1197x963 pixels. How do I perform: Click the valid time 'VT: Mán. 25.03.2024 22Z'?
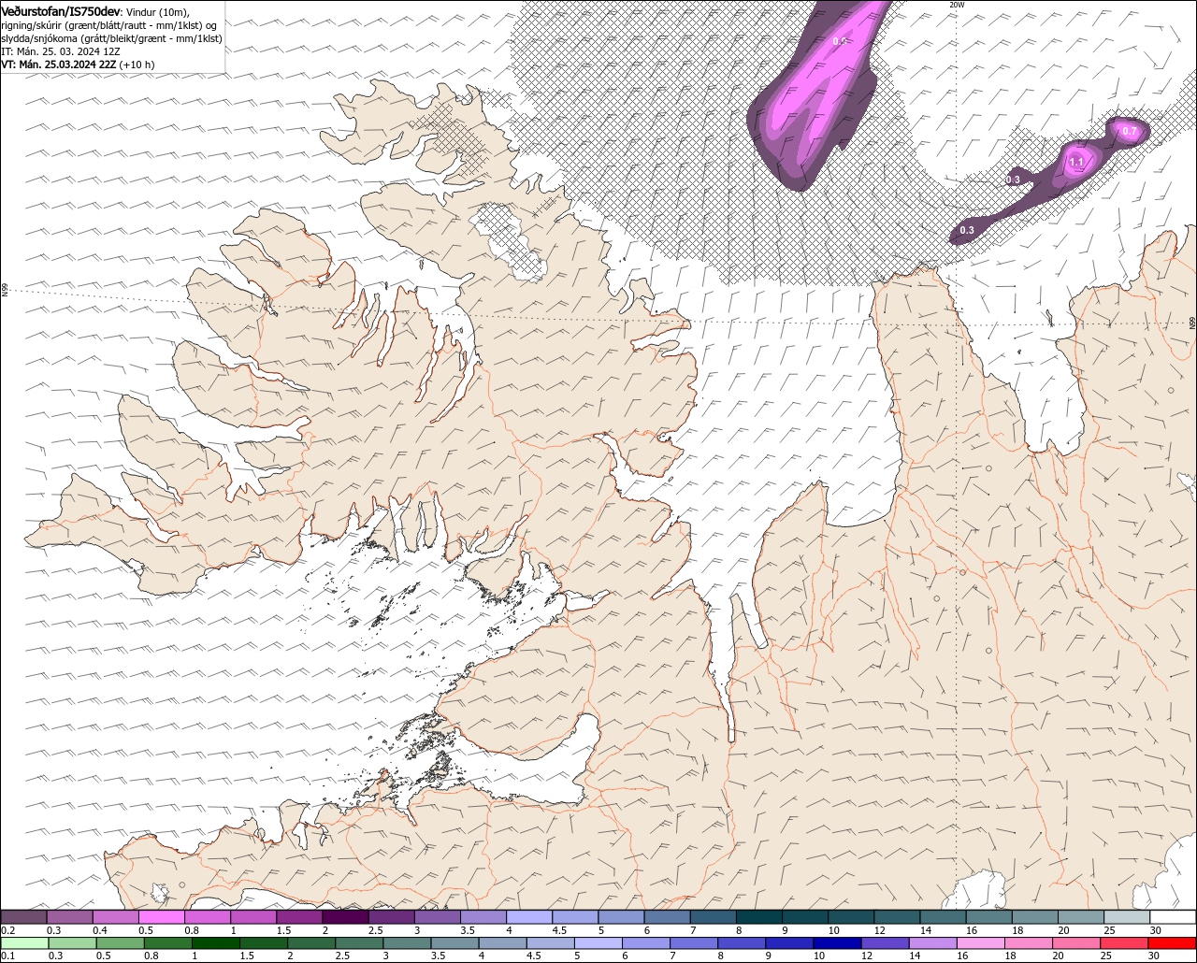[59, 65]
